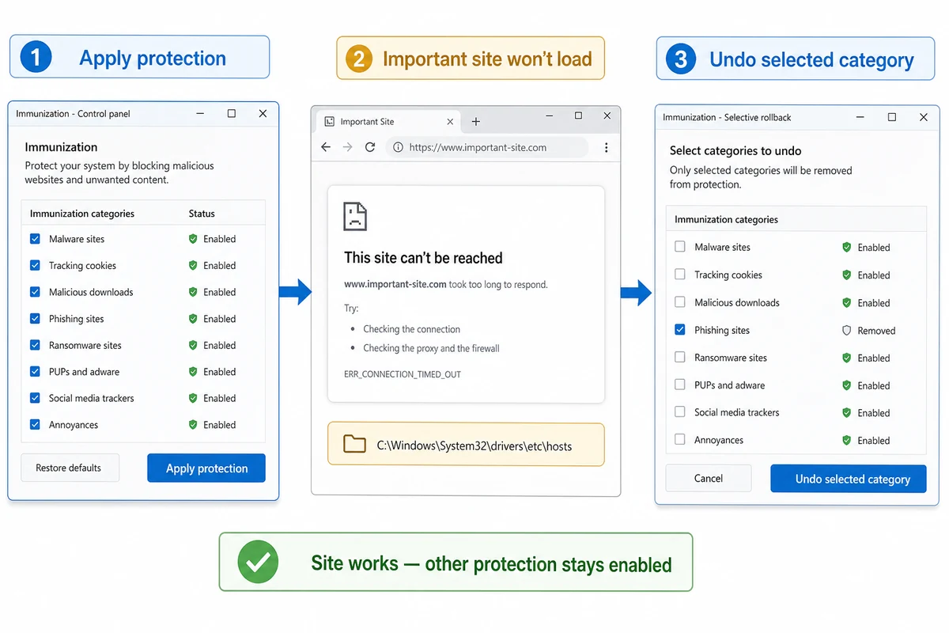
Task: Check Malware sites in Selective rollback window
Action: (680, 247)
